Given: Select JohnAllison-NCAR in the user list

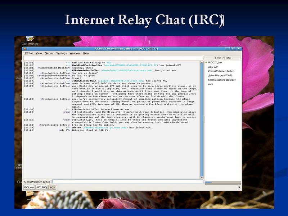Looking at the screenshot, I should [x=220, y=76].
